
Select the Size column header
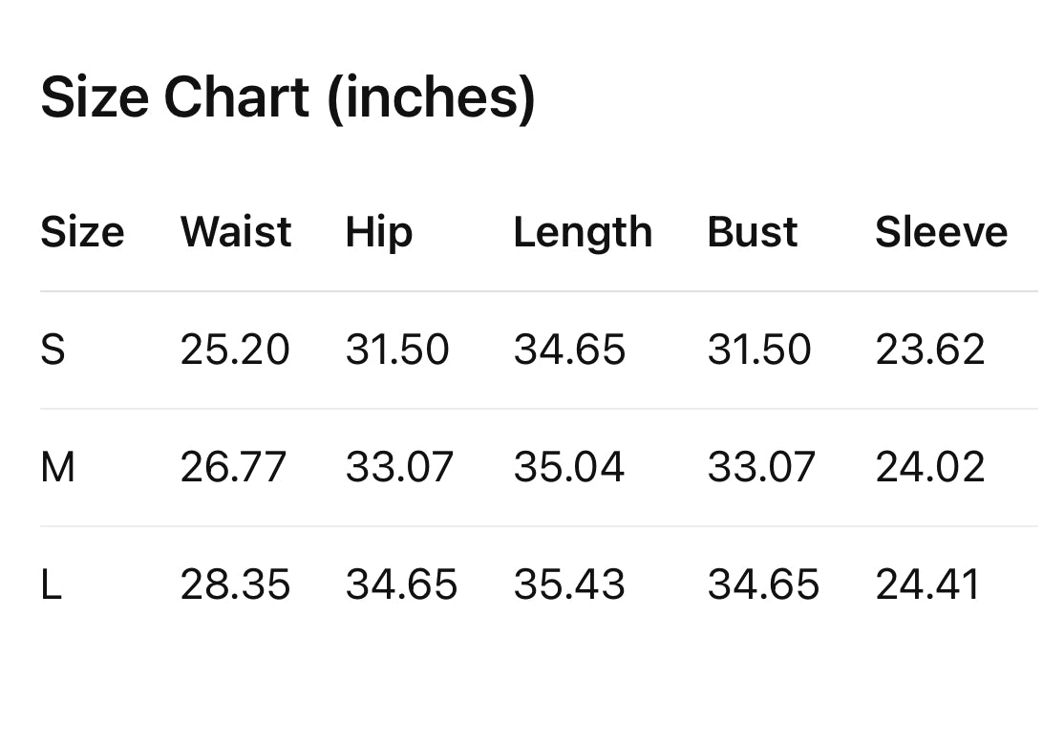point(82,232)
